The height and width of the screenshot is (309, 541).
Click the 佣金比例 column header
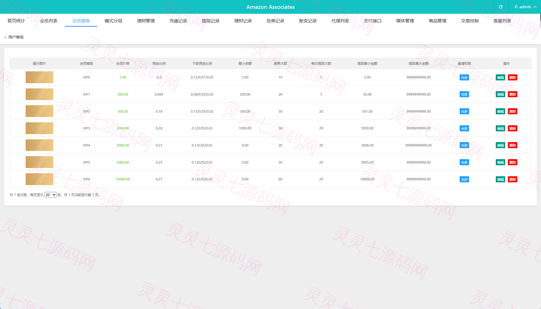[159, 63]
